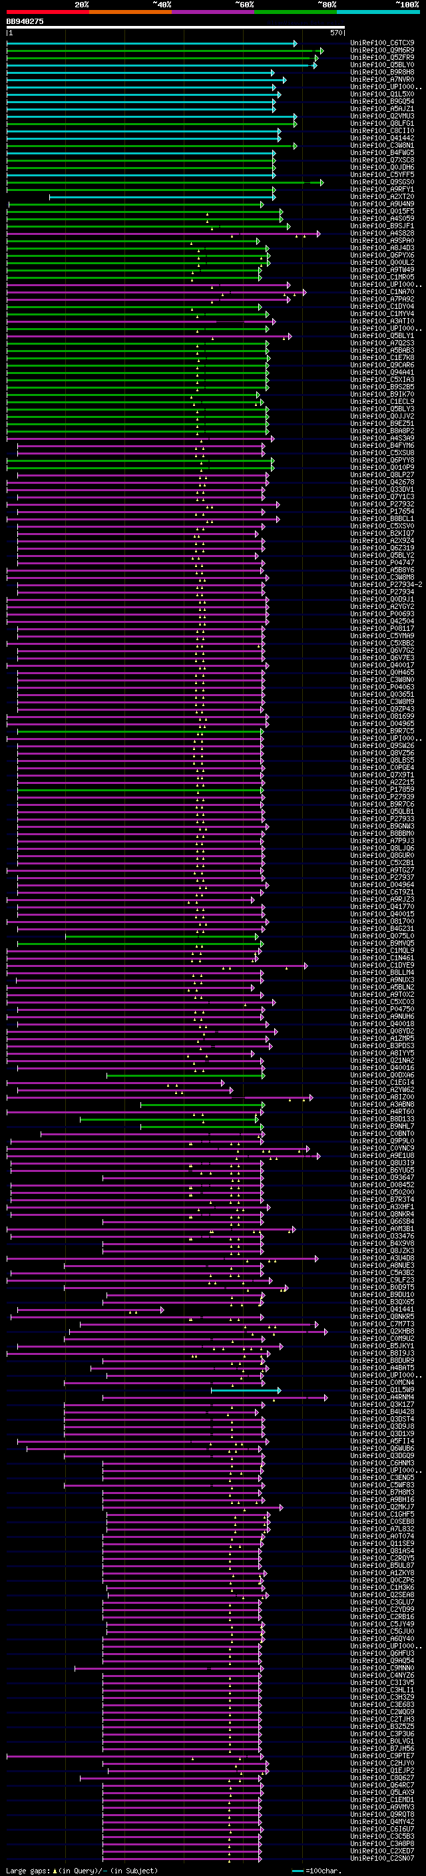Select hit UniRef100_C1MQL9
The height and width of the screenshot is (1876, 426).
click(x=382, y=951)
